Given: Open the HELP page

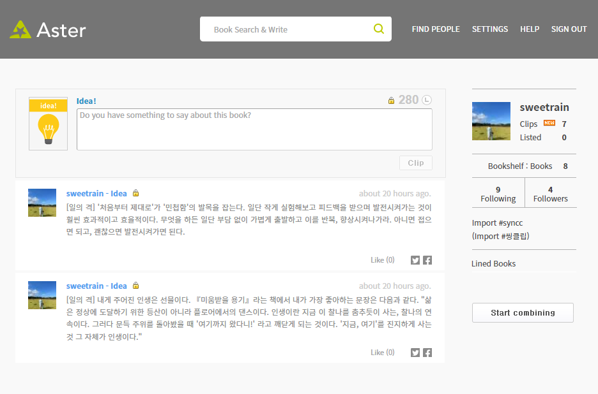Looking at the screenshot, I should tap(530, 29).
